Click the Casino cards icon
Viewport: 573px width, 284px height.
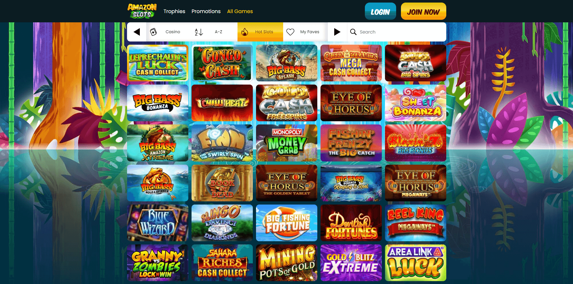coord(154,32)
